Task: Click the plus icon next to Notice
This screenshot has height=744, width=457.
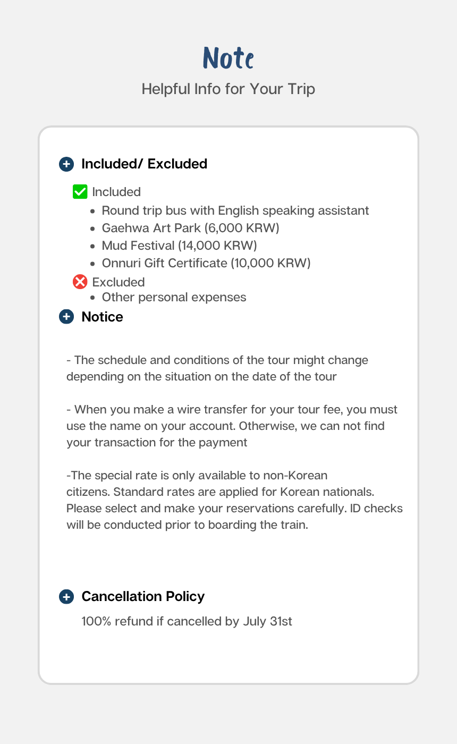Action: click(66, 317)
